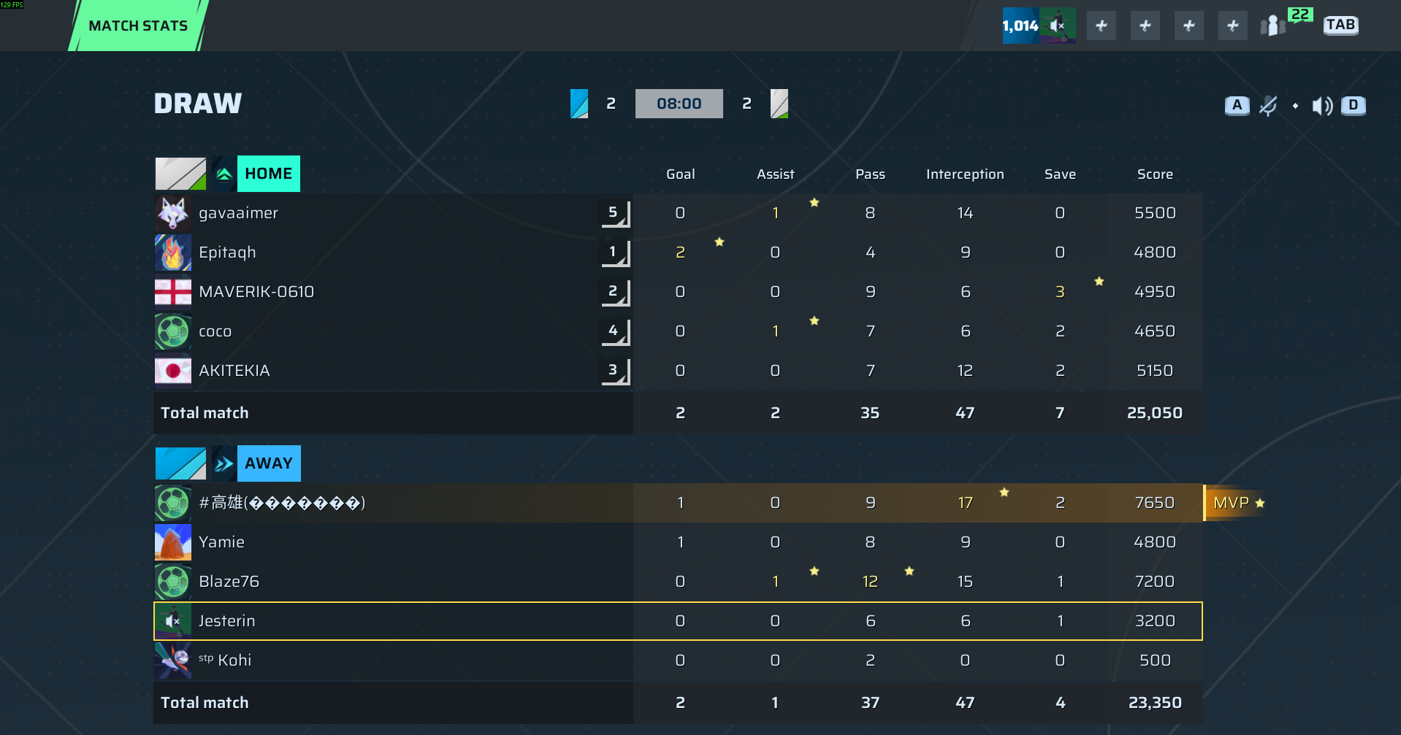Sort by the Goal column header
Viewport: 1401px width, 735px height.
coord(680,174)
